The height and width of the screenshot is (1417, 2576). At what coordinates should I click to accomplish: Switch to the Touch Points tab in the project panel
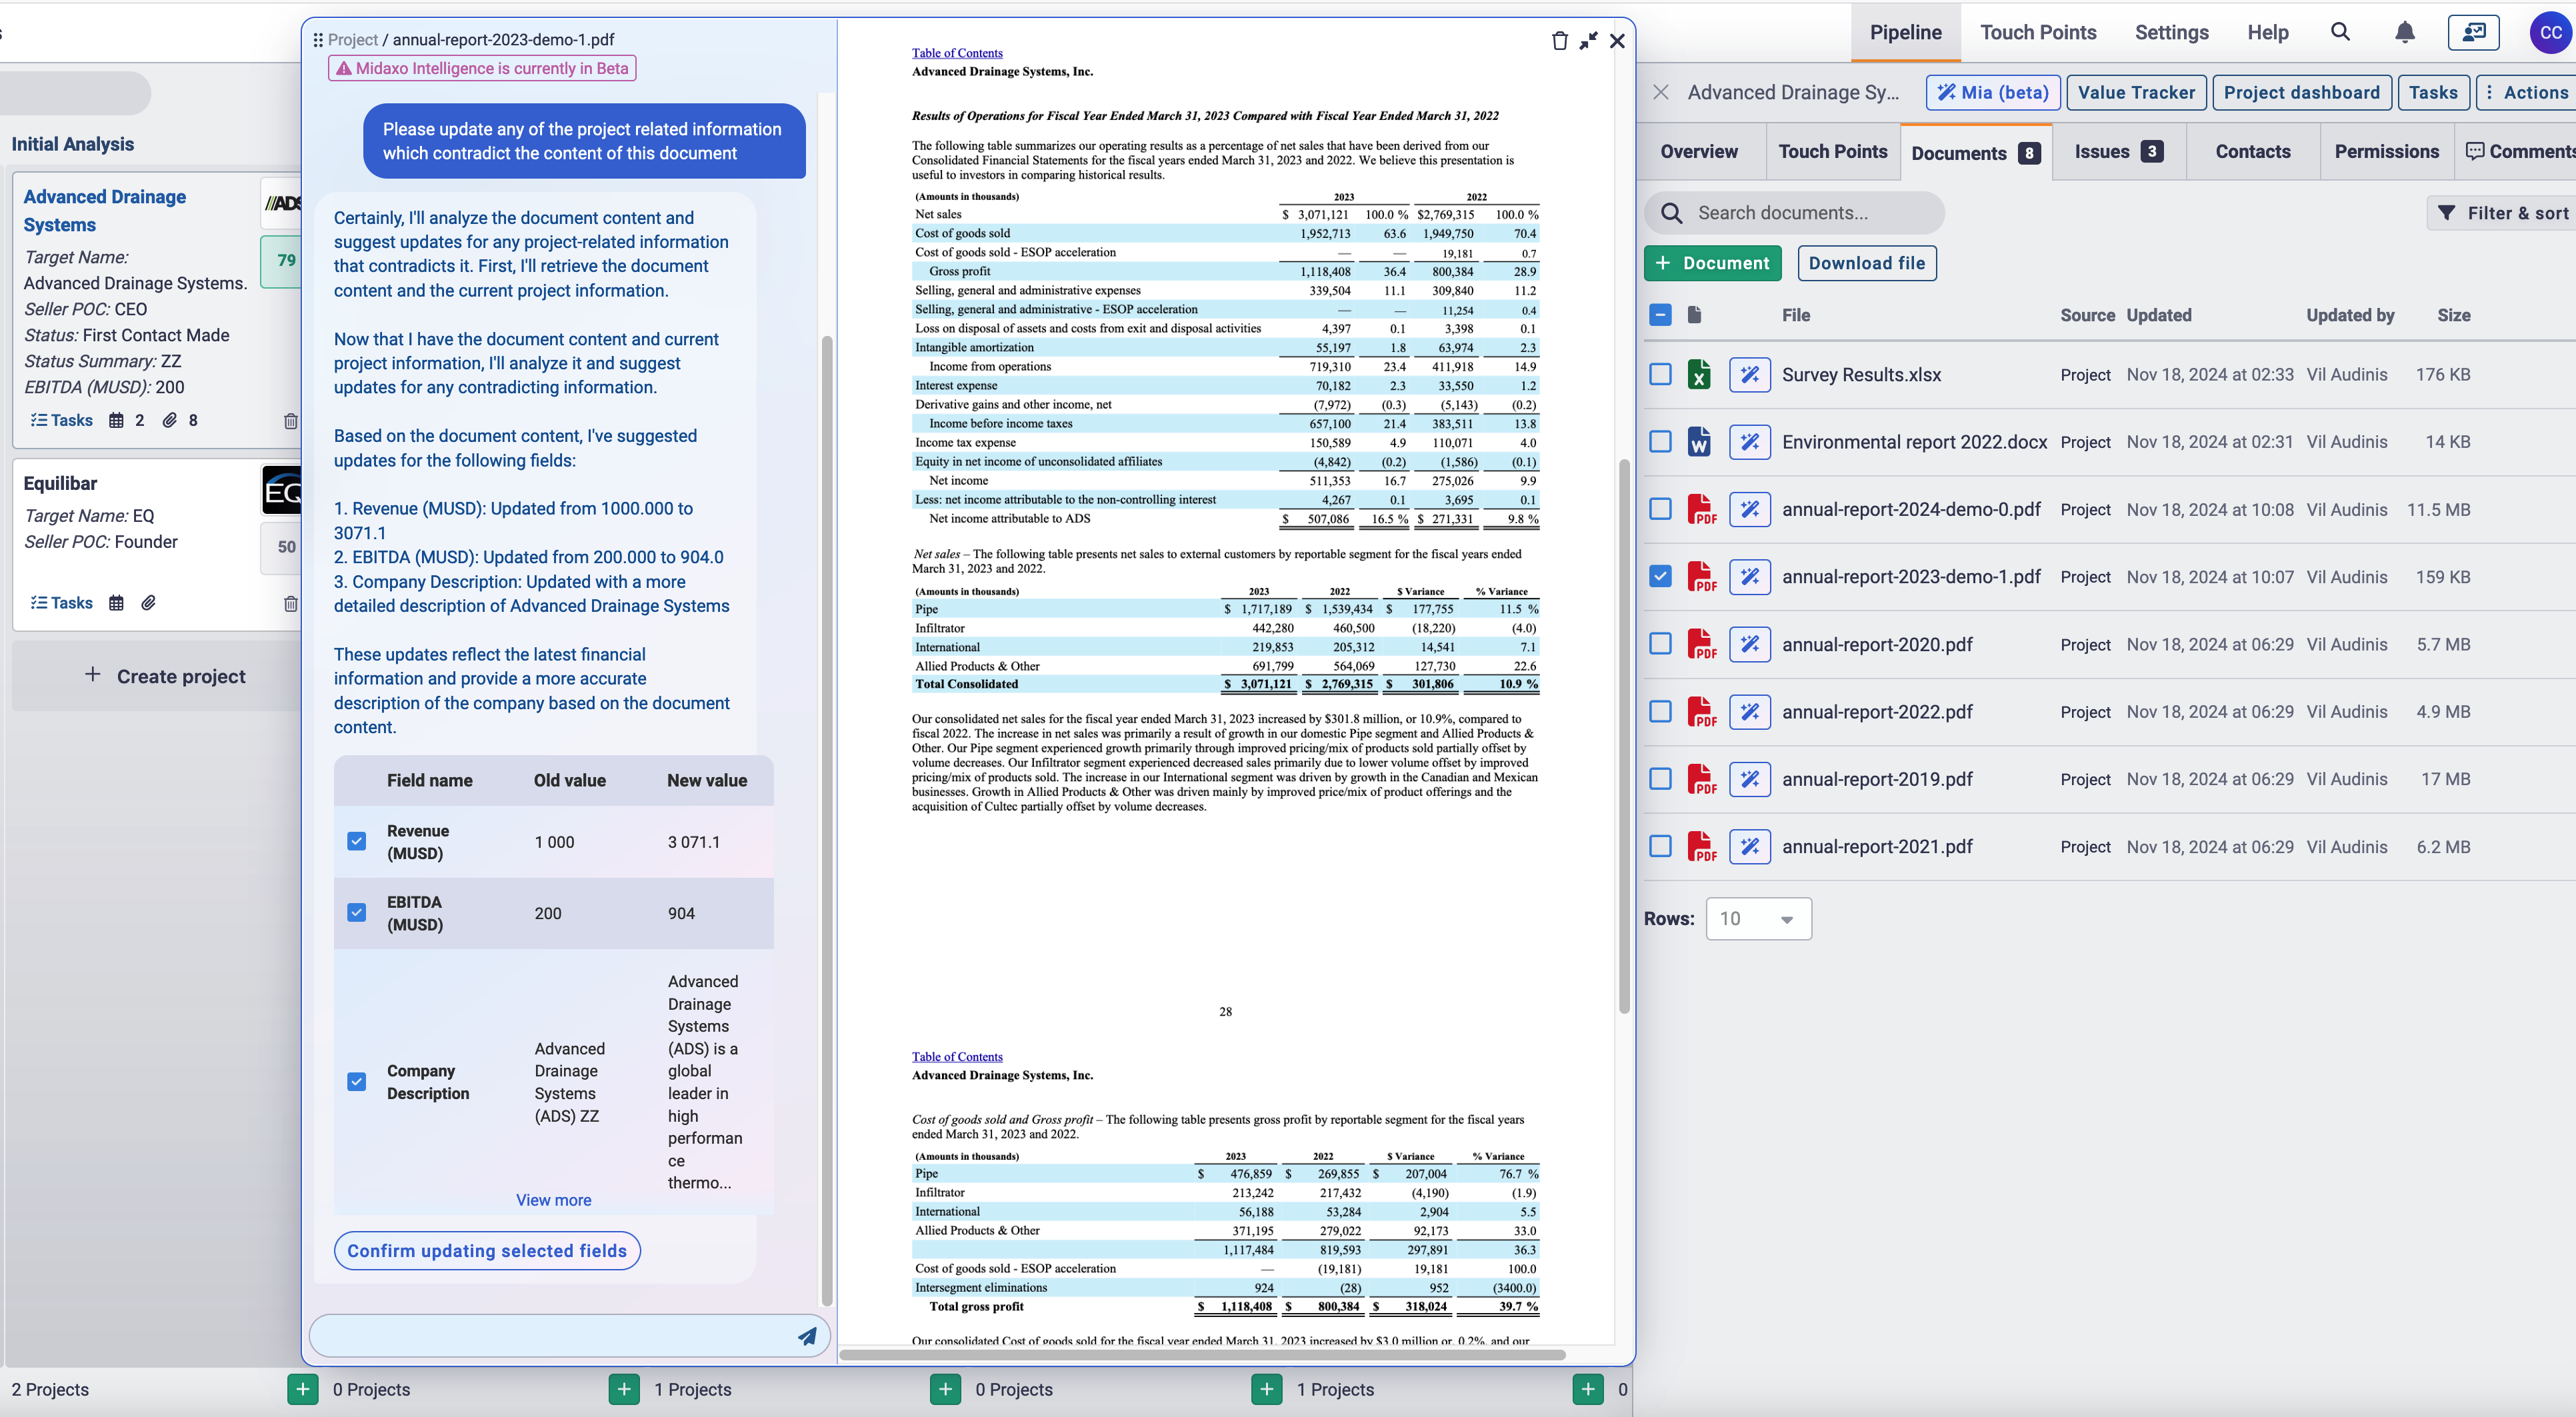pyautogui.click(x=1833, y=152)
